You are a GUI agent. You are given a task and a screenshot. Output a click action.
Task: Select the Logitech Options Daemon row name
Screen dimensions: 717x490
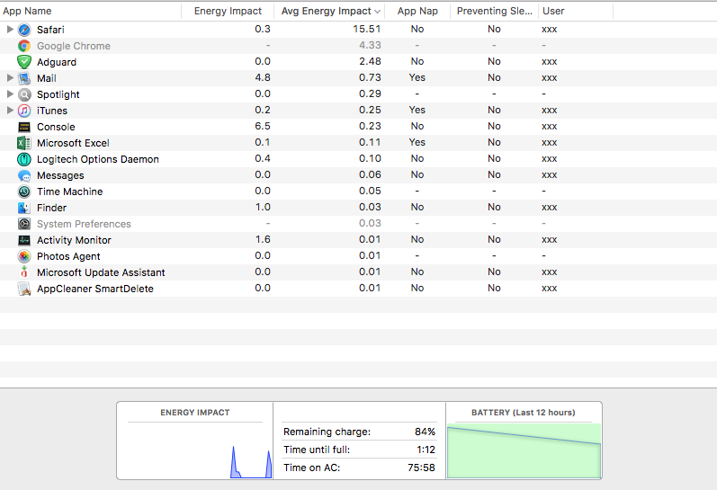point(98,159)
